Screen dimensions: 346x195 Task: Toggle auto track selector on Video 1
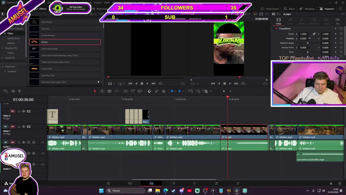(x=24, y=126)
